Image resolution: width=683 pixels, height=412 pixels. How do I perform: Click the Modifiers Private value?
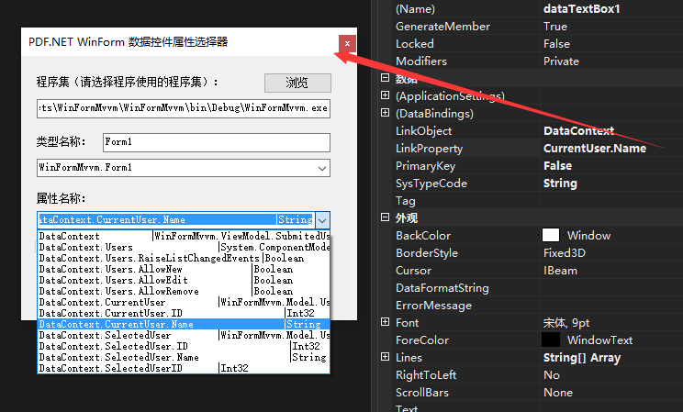pyautogui.click(x=561, y=61)
